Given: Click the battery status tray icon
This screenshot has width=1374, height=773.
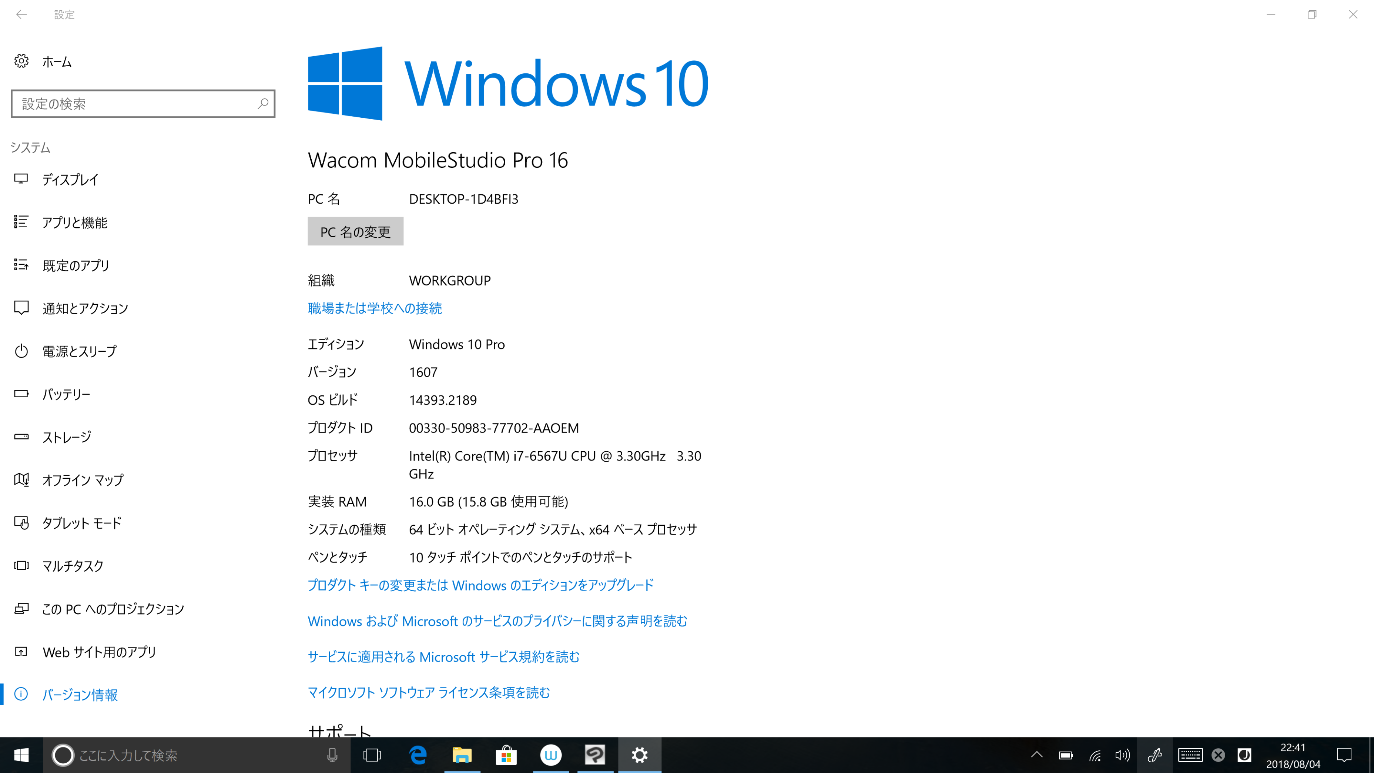Looking at the screenshot, I should (x=1066, y=755).
